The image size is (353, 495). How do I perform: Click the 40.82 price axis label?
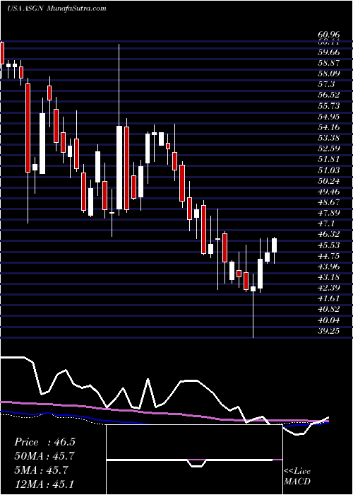tap(329, 310)
